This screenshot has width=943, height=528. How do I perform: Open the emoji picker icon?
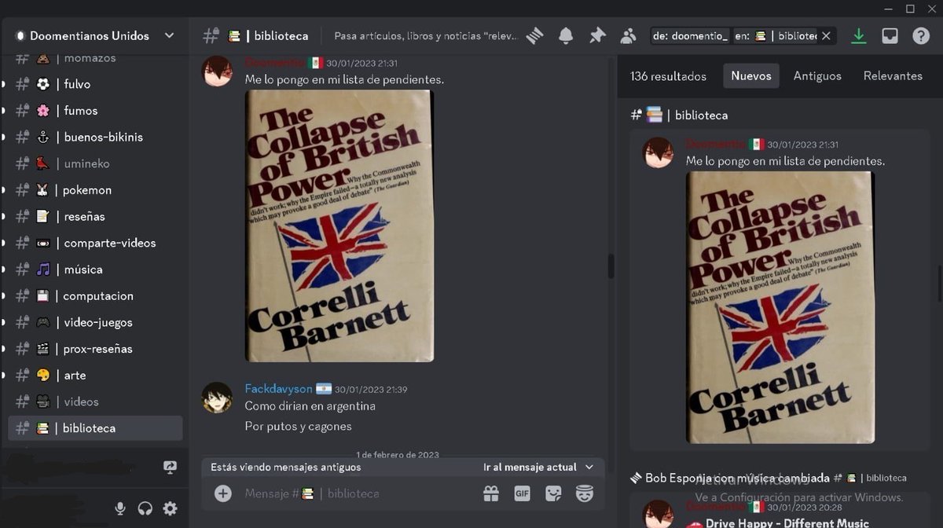click(x=584, y=493)
